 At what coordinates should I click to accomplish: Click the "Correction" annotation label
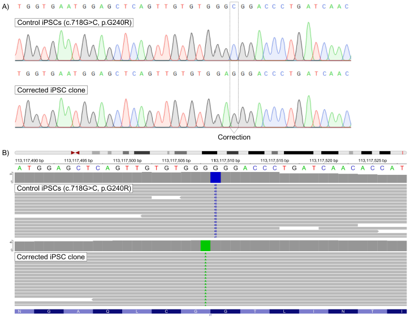234,137
